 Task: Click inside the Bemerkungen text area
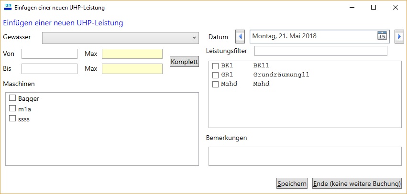coord(305,156)
